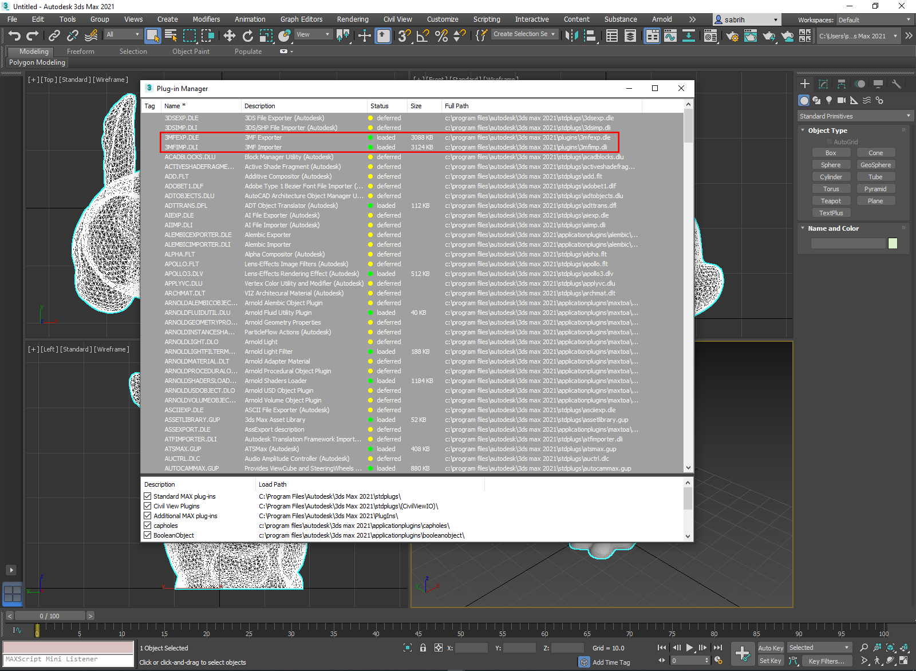The width and height of the screenshot is (916, 671).
Task: Create a Teapot primitive button
Action: (831, 201)
